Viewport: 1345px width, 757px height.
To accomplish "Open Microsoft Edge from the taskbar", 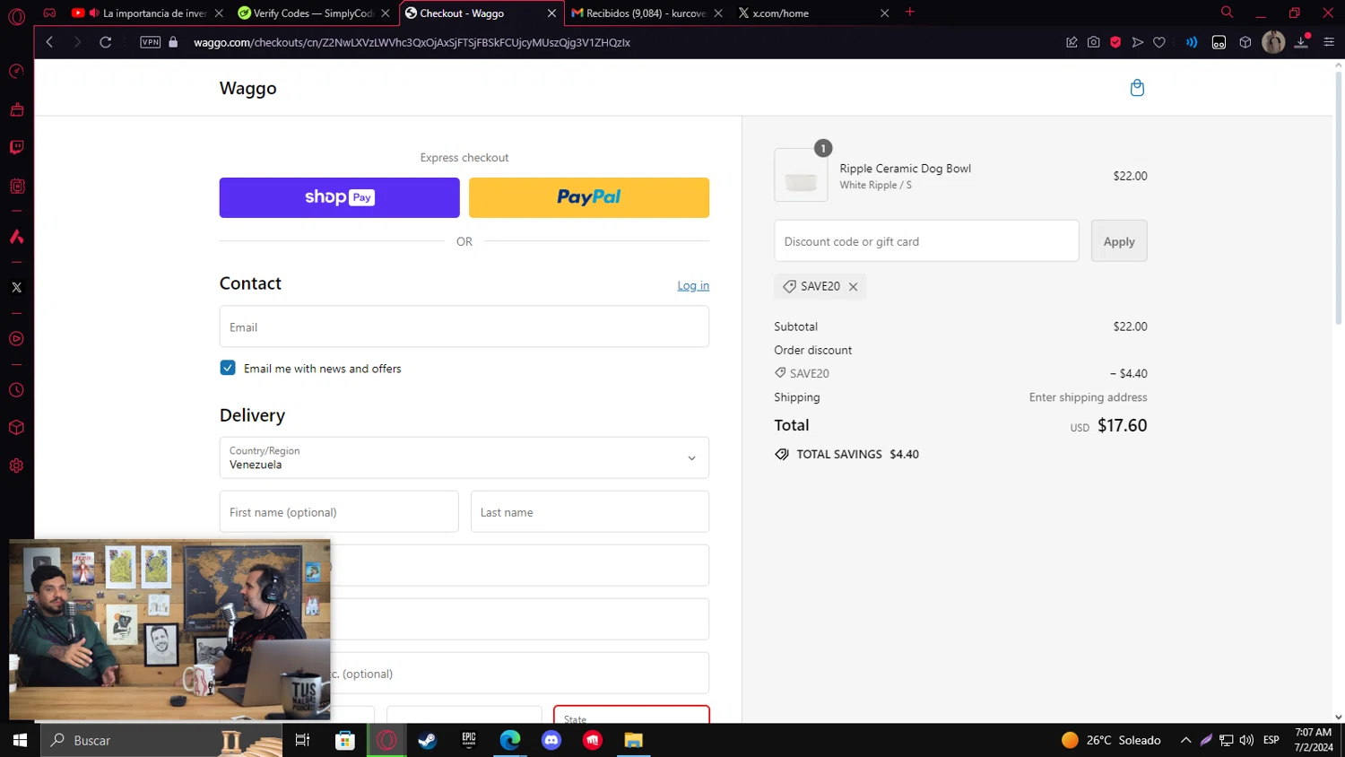I will pyautogui.click(x=510, y=740).
